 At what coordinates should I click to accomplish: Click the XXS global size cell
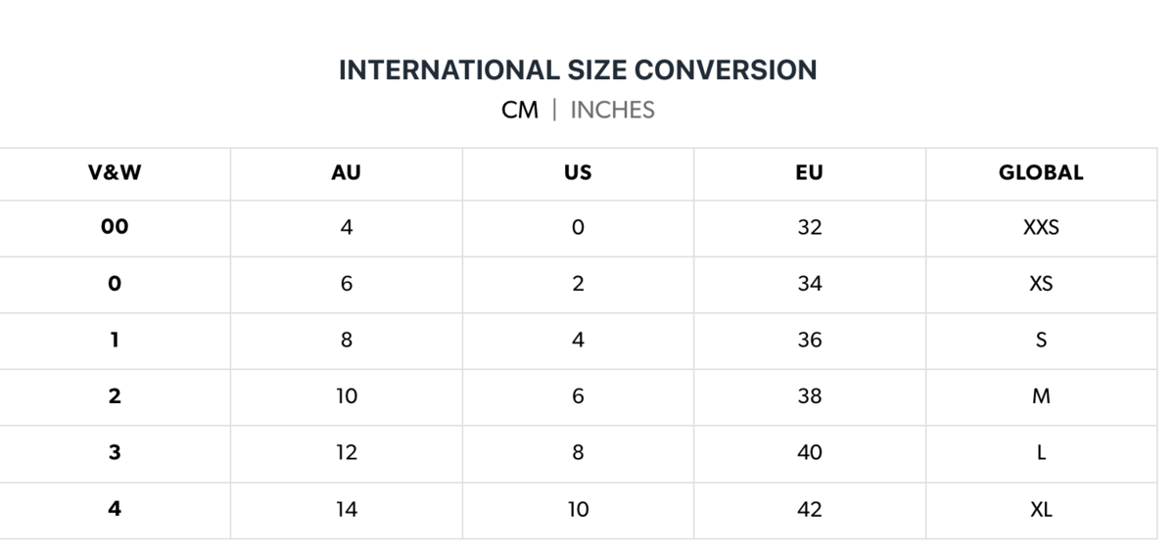[x=1041, y=227]
